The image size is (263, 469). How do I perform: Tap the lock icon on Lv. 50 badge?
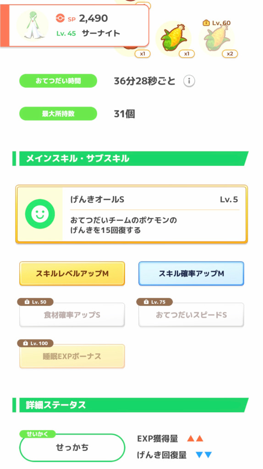coord(27,302)
